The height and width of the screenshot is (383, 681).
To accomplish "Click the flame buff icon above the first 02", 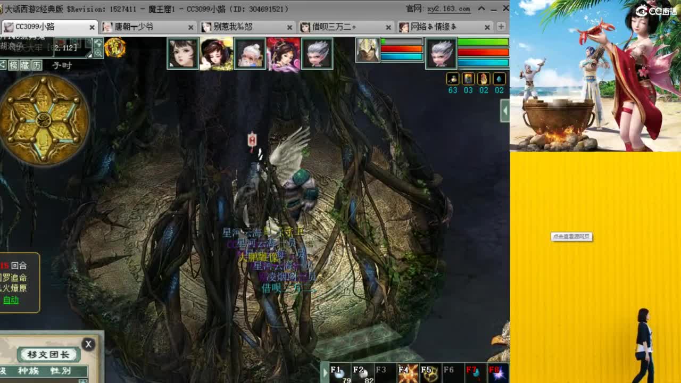I will pyautogui.click(x=484, y=79).
